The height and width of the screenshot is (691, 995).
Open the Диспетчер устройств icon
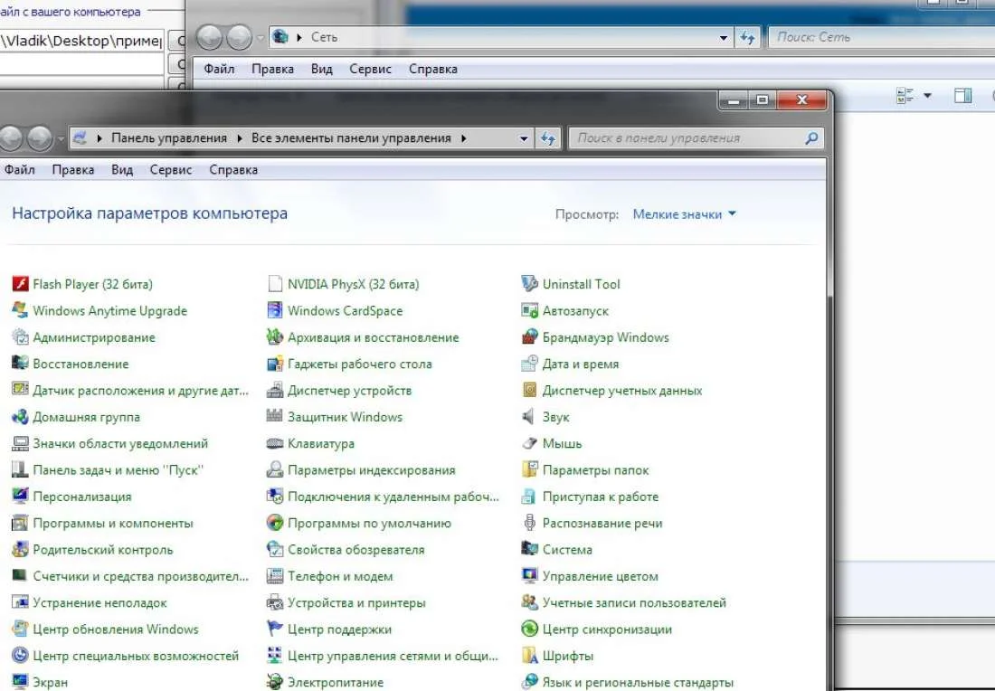point(275,390)
